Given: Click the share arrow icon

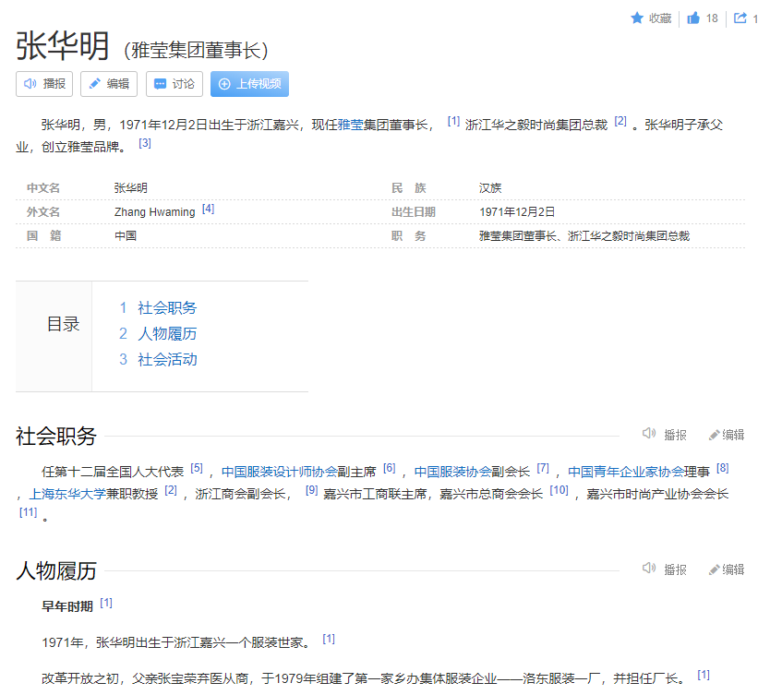Looking at the screenshot, I should [x=740, y=18].
